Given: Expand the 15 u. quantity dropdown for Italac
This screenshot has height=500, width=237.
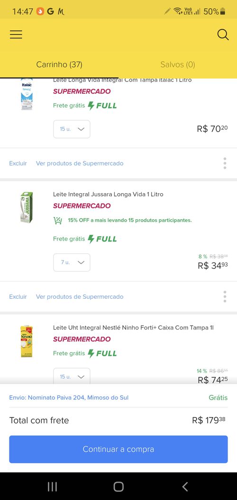Looking at the screenshot, I should coord(72,129).
